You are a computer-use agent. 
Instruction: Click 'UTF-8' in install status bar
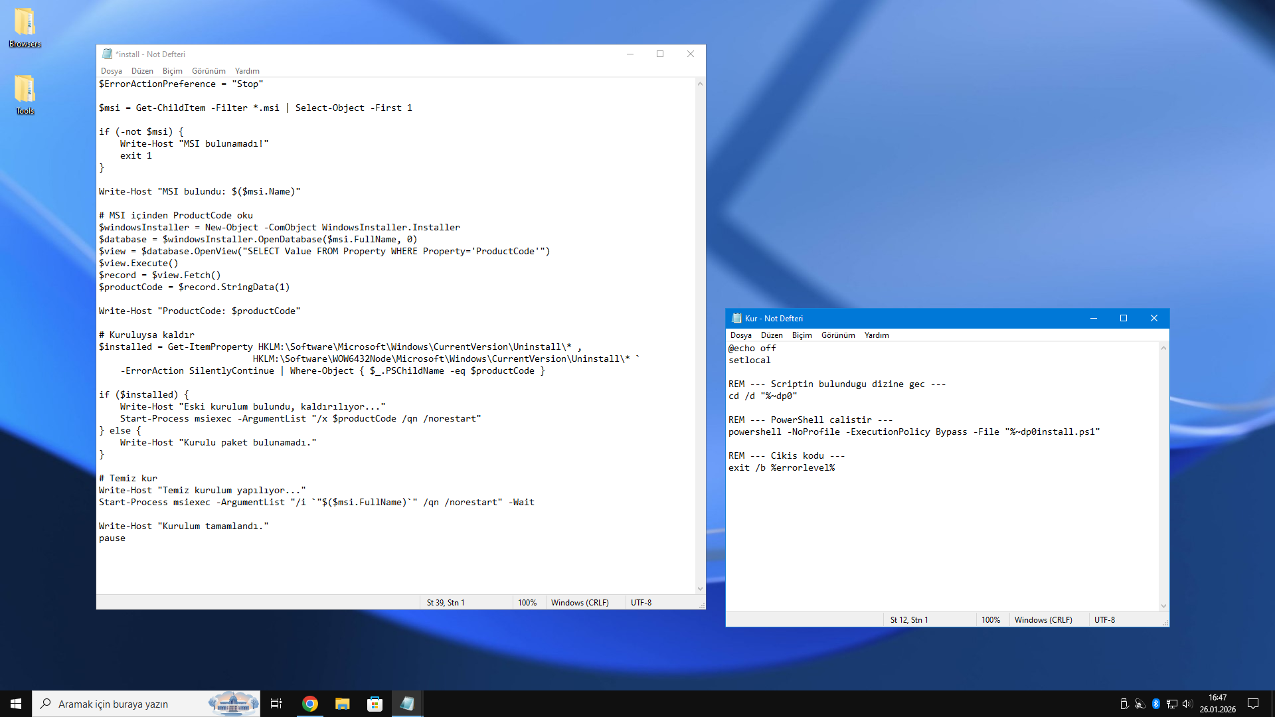point(641,603)
